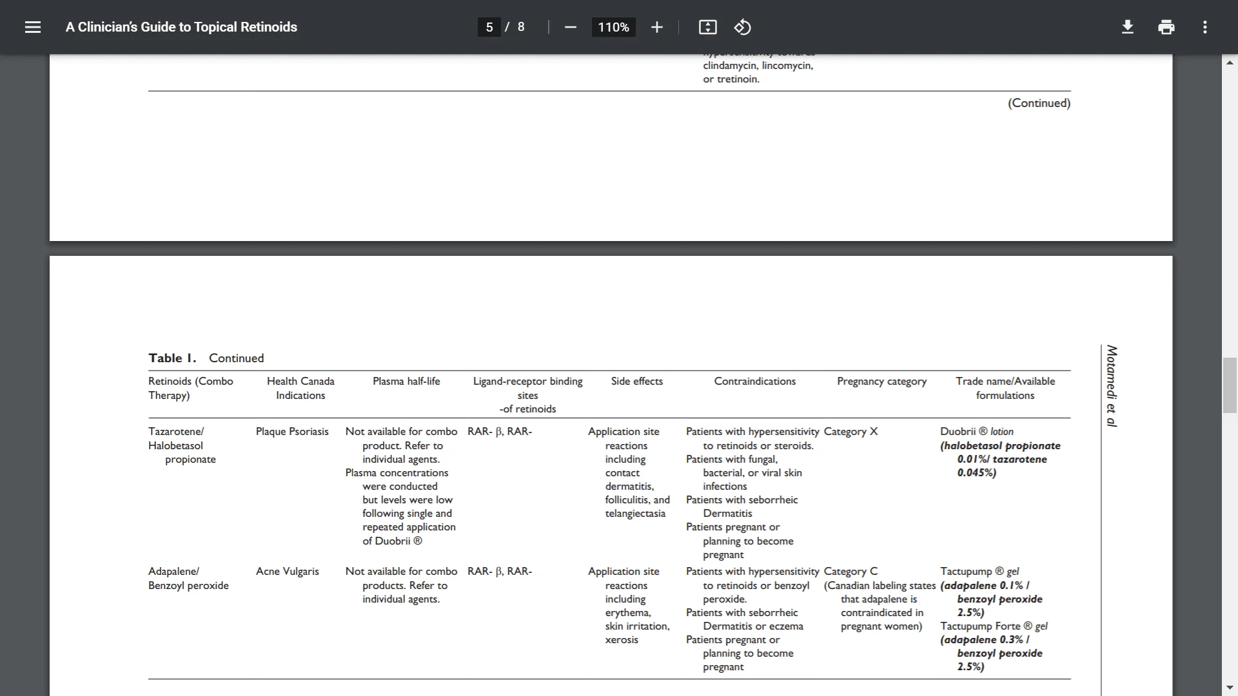This screenshot has width=1238, height=696.
Task: Open the sidebar hamburger menu
Action: (x=33, y=27)
